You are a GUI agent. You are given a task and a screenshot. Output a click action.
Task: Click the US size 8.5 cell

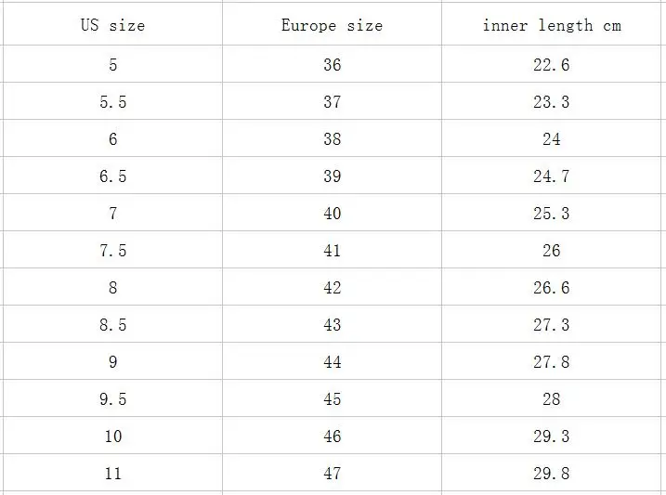coord(113,324)
